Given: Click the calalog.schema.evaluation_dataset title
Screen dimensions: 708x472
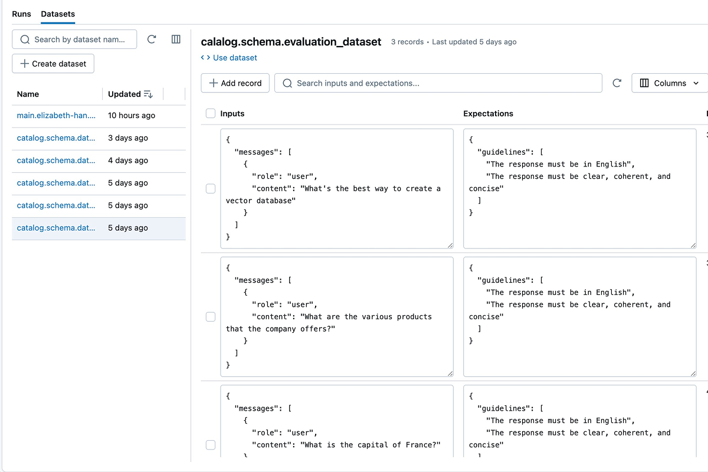Looking at the screenshot, I should point(291,42).
